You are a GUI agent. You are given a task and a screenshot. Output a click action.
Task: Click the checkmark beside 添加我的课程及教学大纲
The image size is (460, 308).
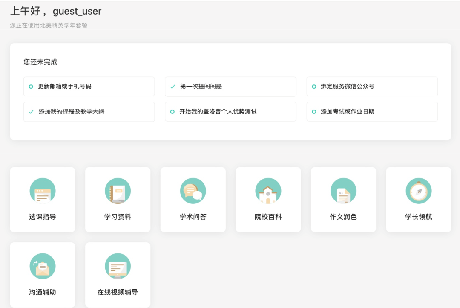click(31, 112)
